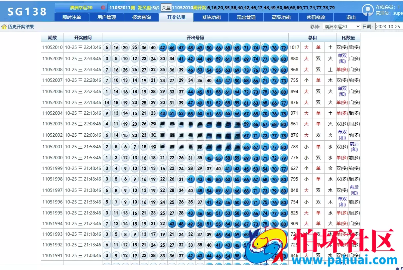Click the home icon beside 历史开奖结果

click(4, 27)
